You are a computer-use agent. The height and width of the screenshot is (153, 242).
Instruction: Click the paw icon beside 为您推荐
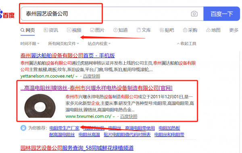point(23,128)
